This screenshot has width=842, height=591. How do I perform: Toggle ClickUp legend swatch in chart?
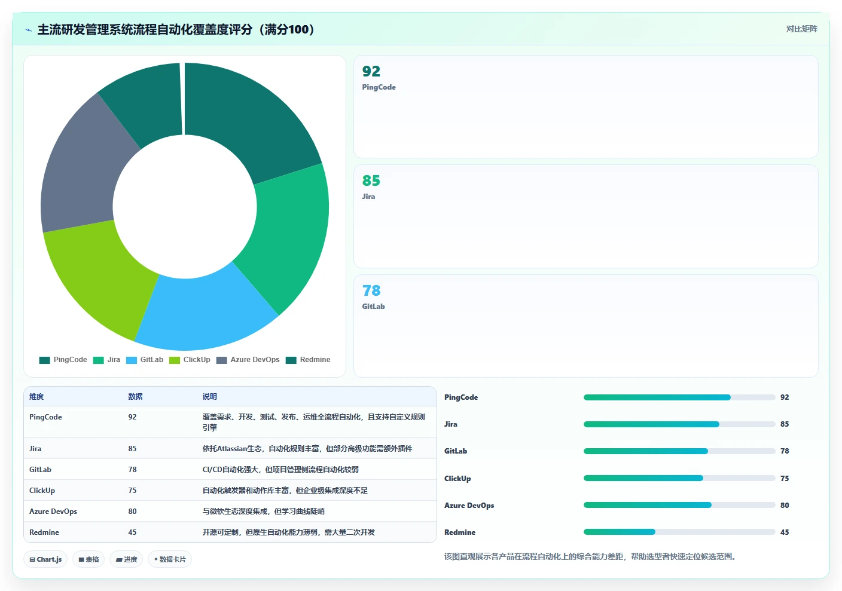[175, 360]
